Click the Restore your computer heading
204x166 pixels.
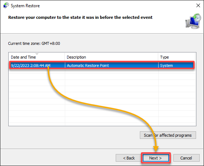pos(80,17)
